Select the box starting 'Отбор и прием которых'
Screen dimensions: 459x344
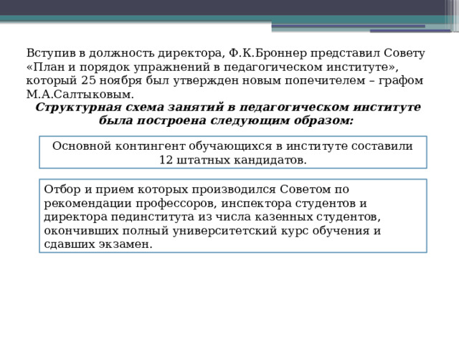point(233,216)
